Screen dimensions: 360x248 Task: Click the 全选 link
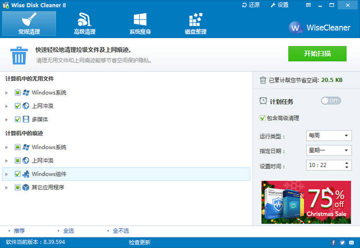point(69,231)
